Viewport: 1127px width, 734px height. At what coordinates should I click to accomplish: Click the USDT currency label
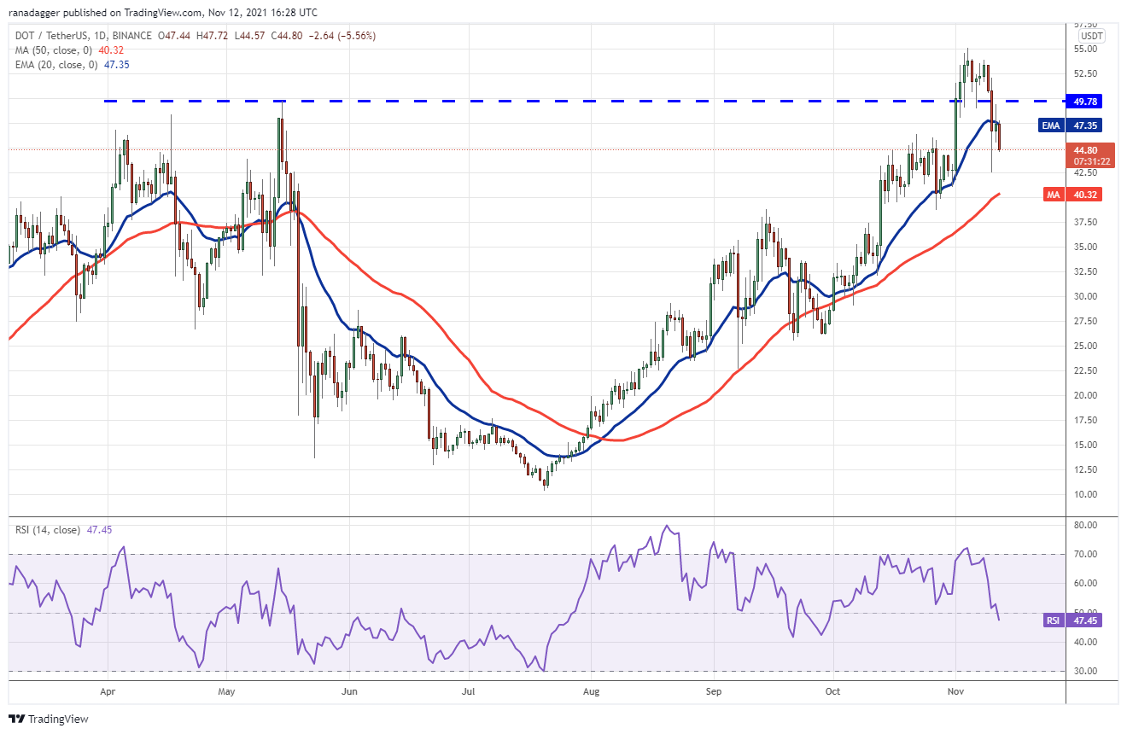tap(1091, 36)
